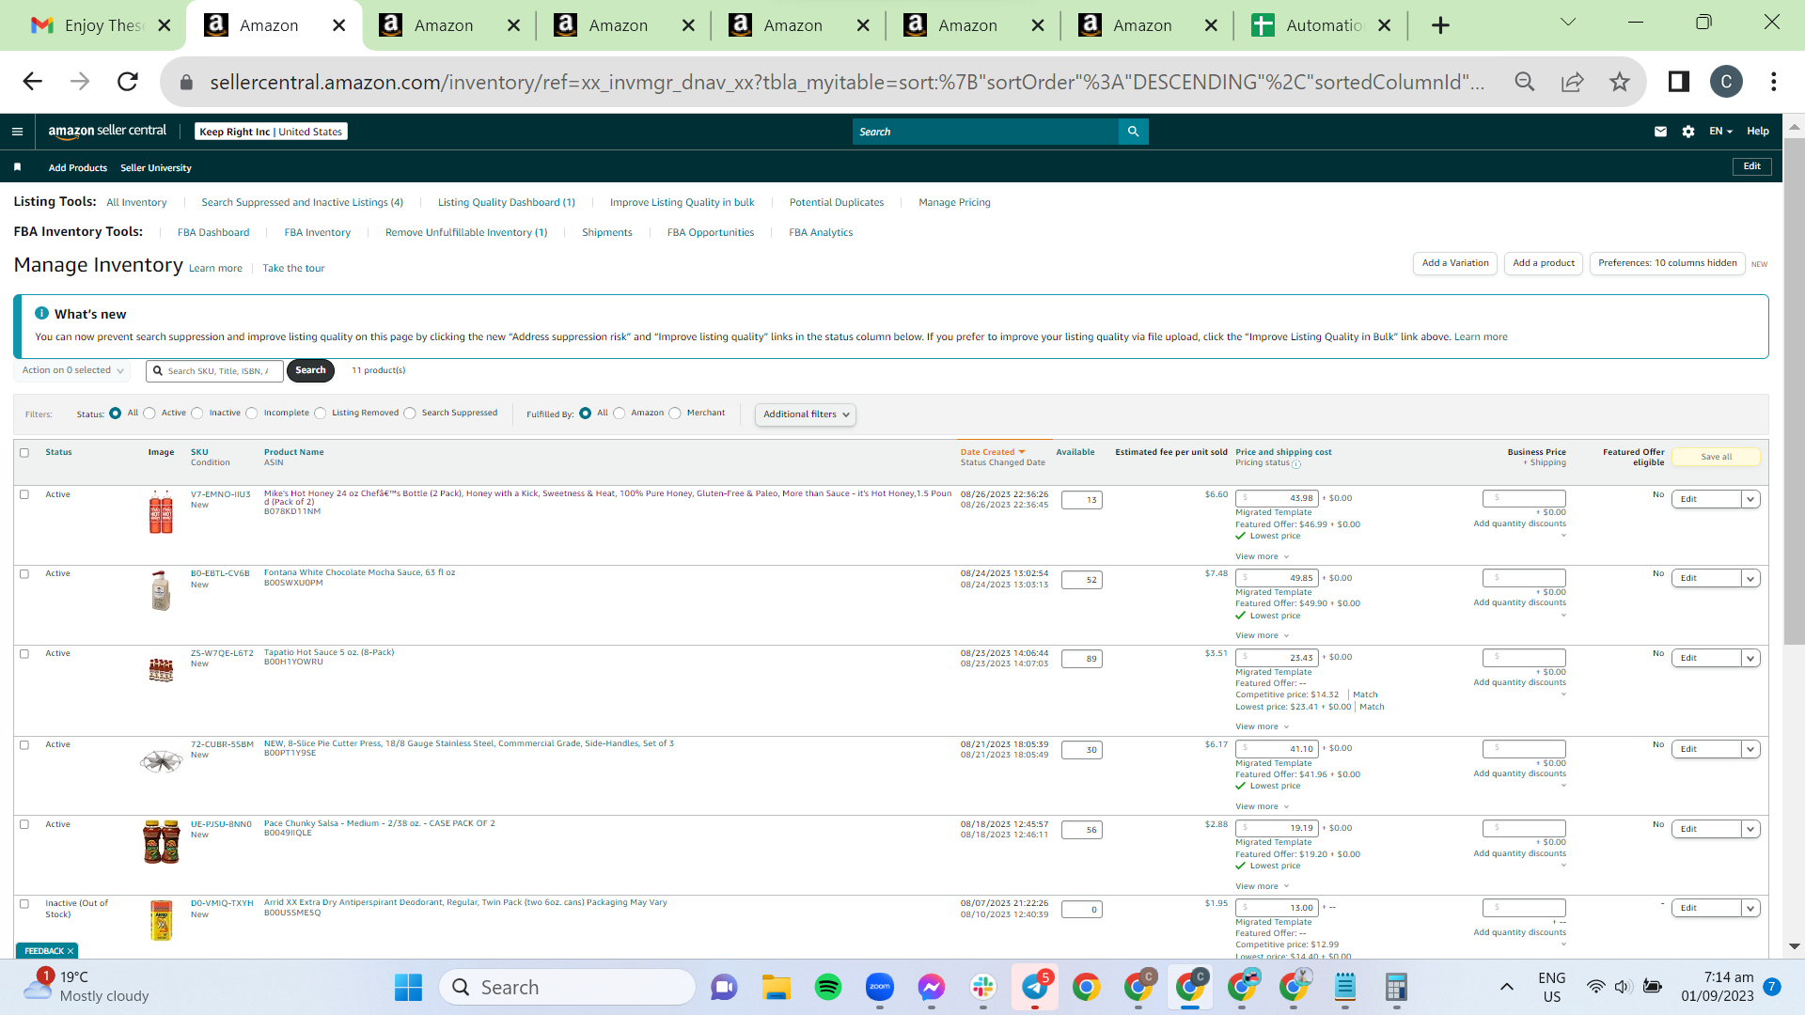Go back in browser history
This screenshot has height=1015, width=1805.
coord(33,82)
